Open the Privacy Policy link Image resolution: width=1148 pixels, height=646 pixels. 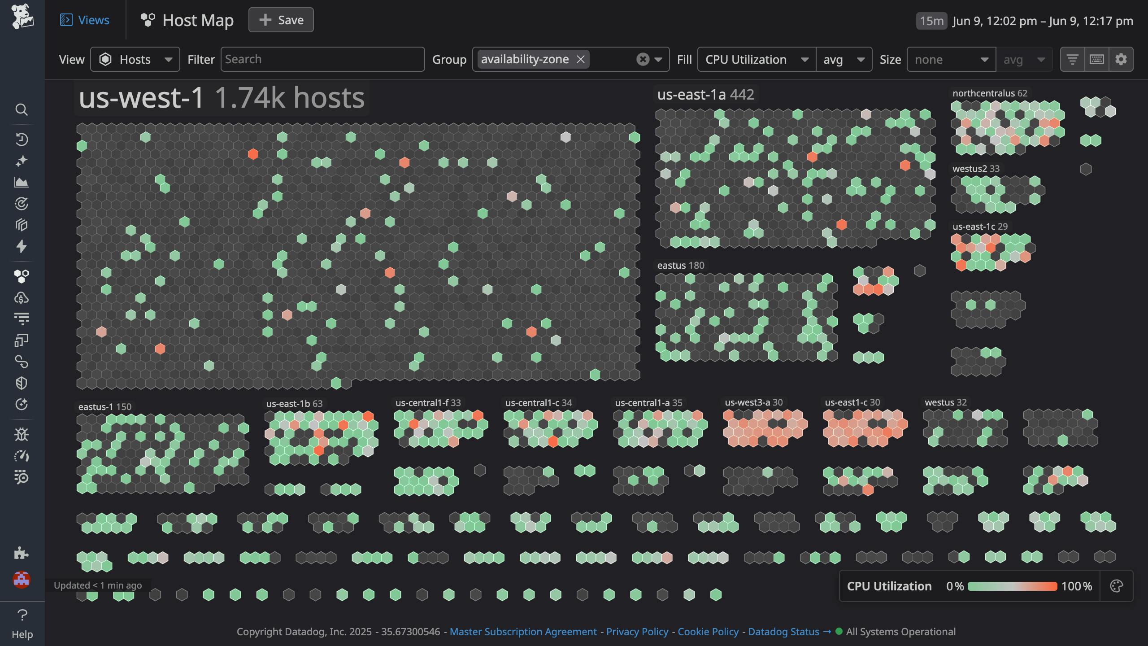(637, 632)
